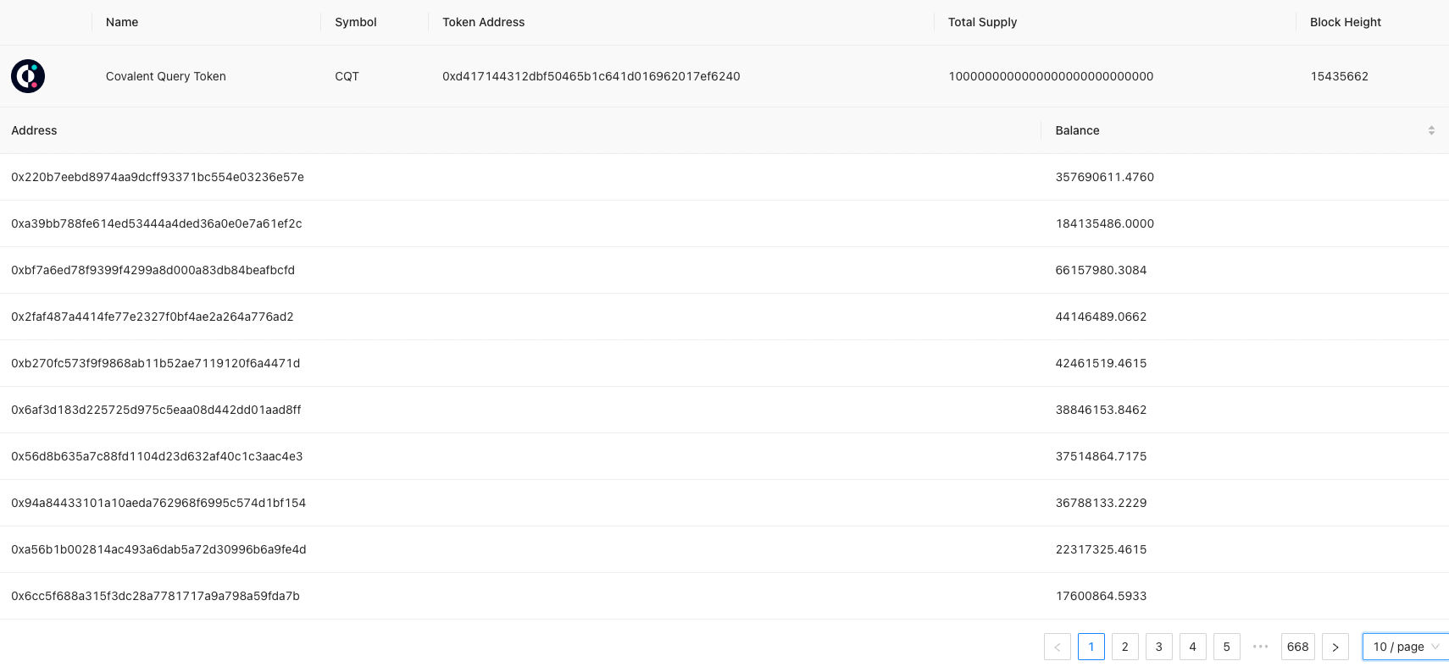Select address 0x94a84433101a10ae…f154
1449x672 pixels.
point(158,503)
